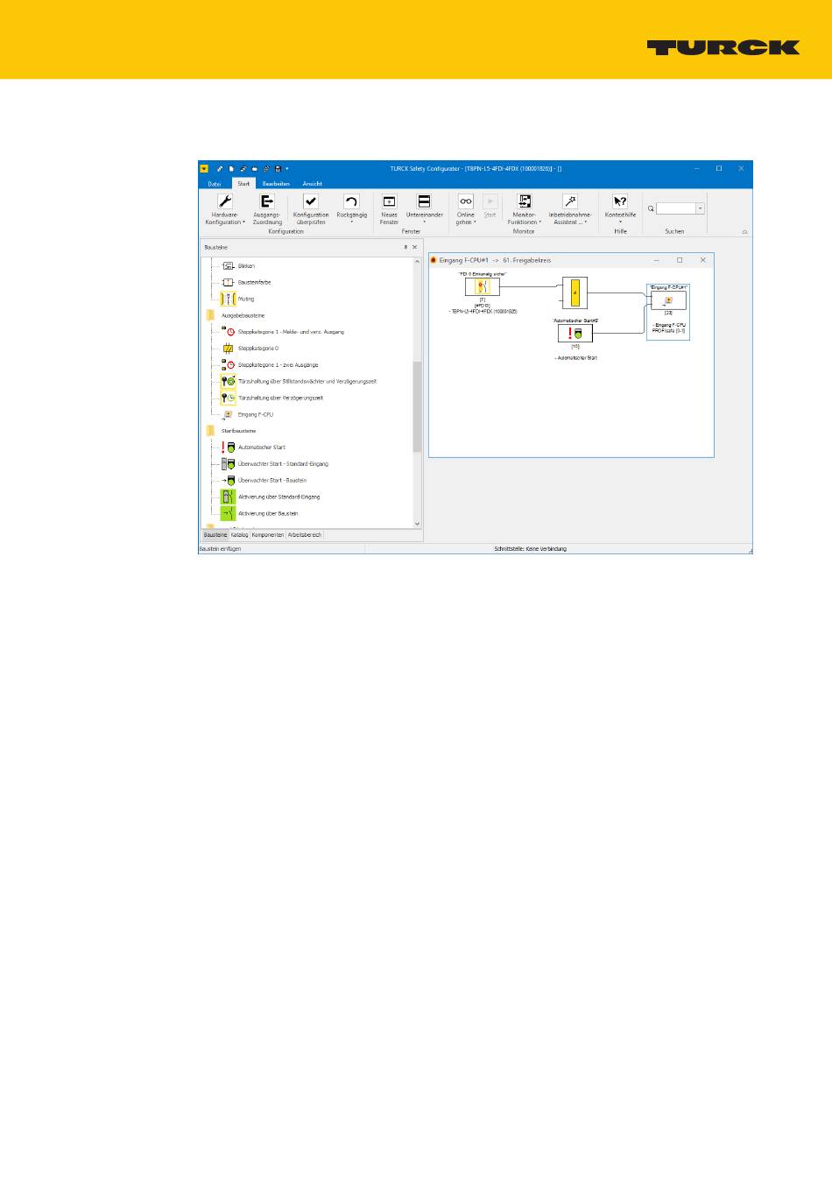The height and width of the screenshot is (1177, 832).
Task: Click into the Suchen search field
Action: [676, 208]
